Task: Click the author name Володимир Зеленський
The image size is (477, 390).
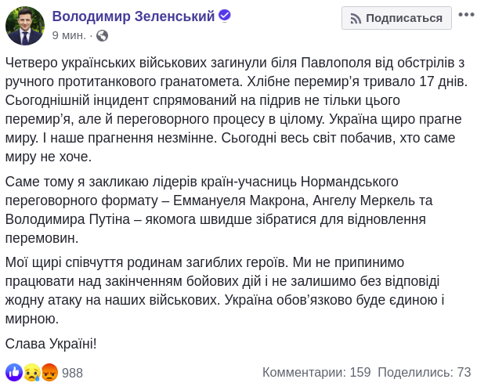Action: click(132, 16)
